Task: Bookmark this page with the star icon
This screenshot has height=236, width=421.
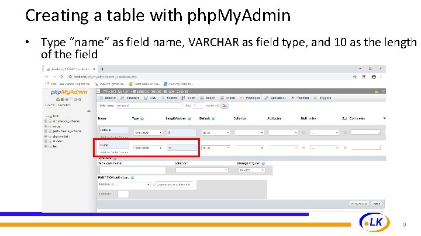Action: (x=355, y=77)
